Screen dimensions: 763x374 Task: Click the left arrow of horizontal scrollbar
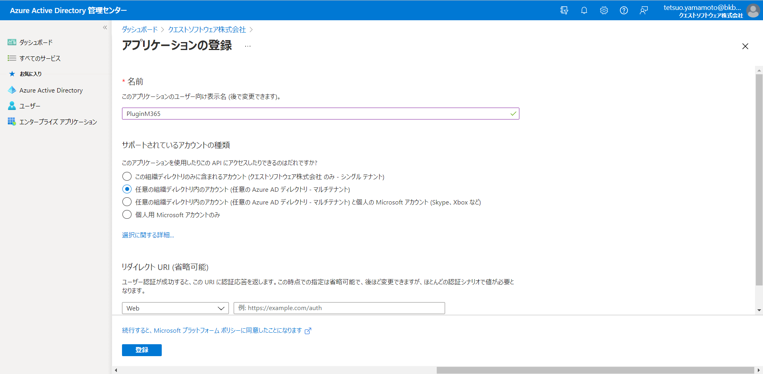[116, 370]
